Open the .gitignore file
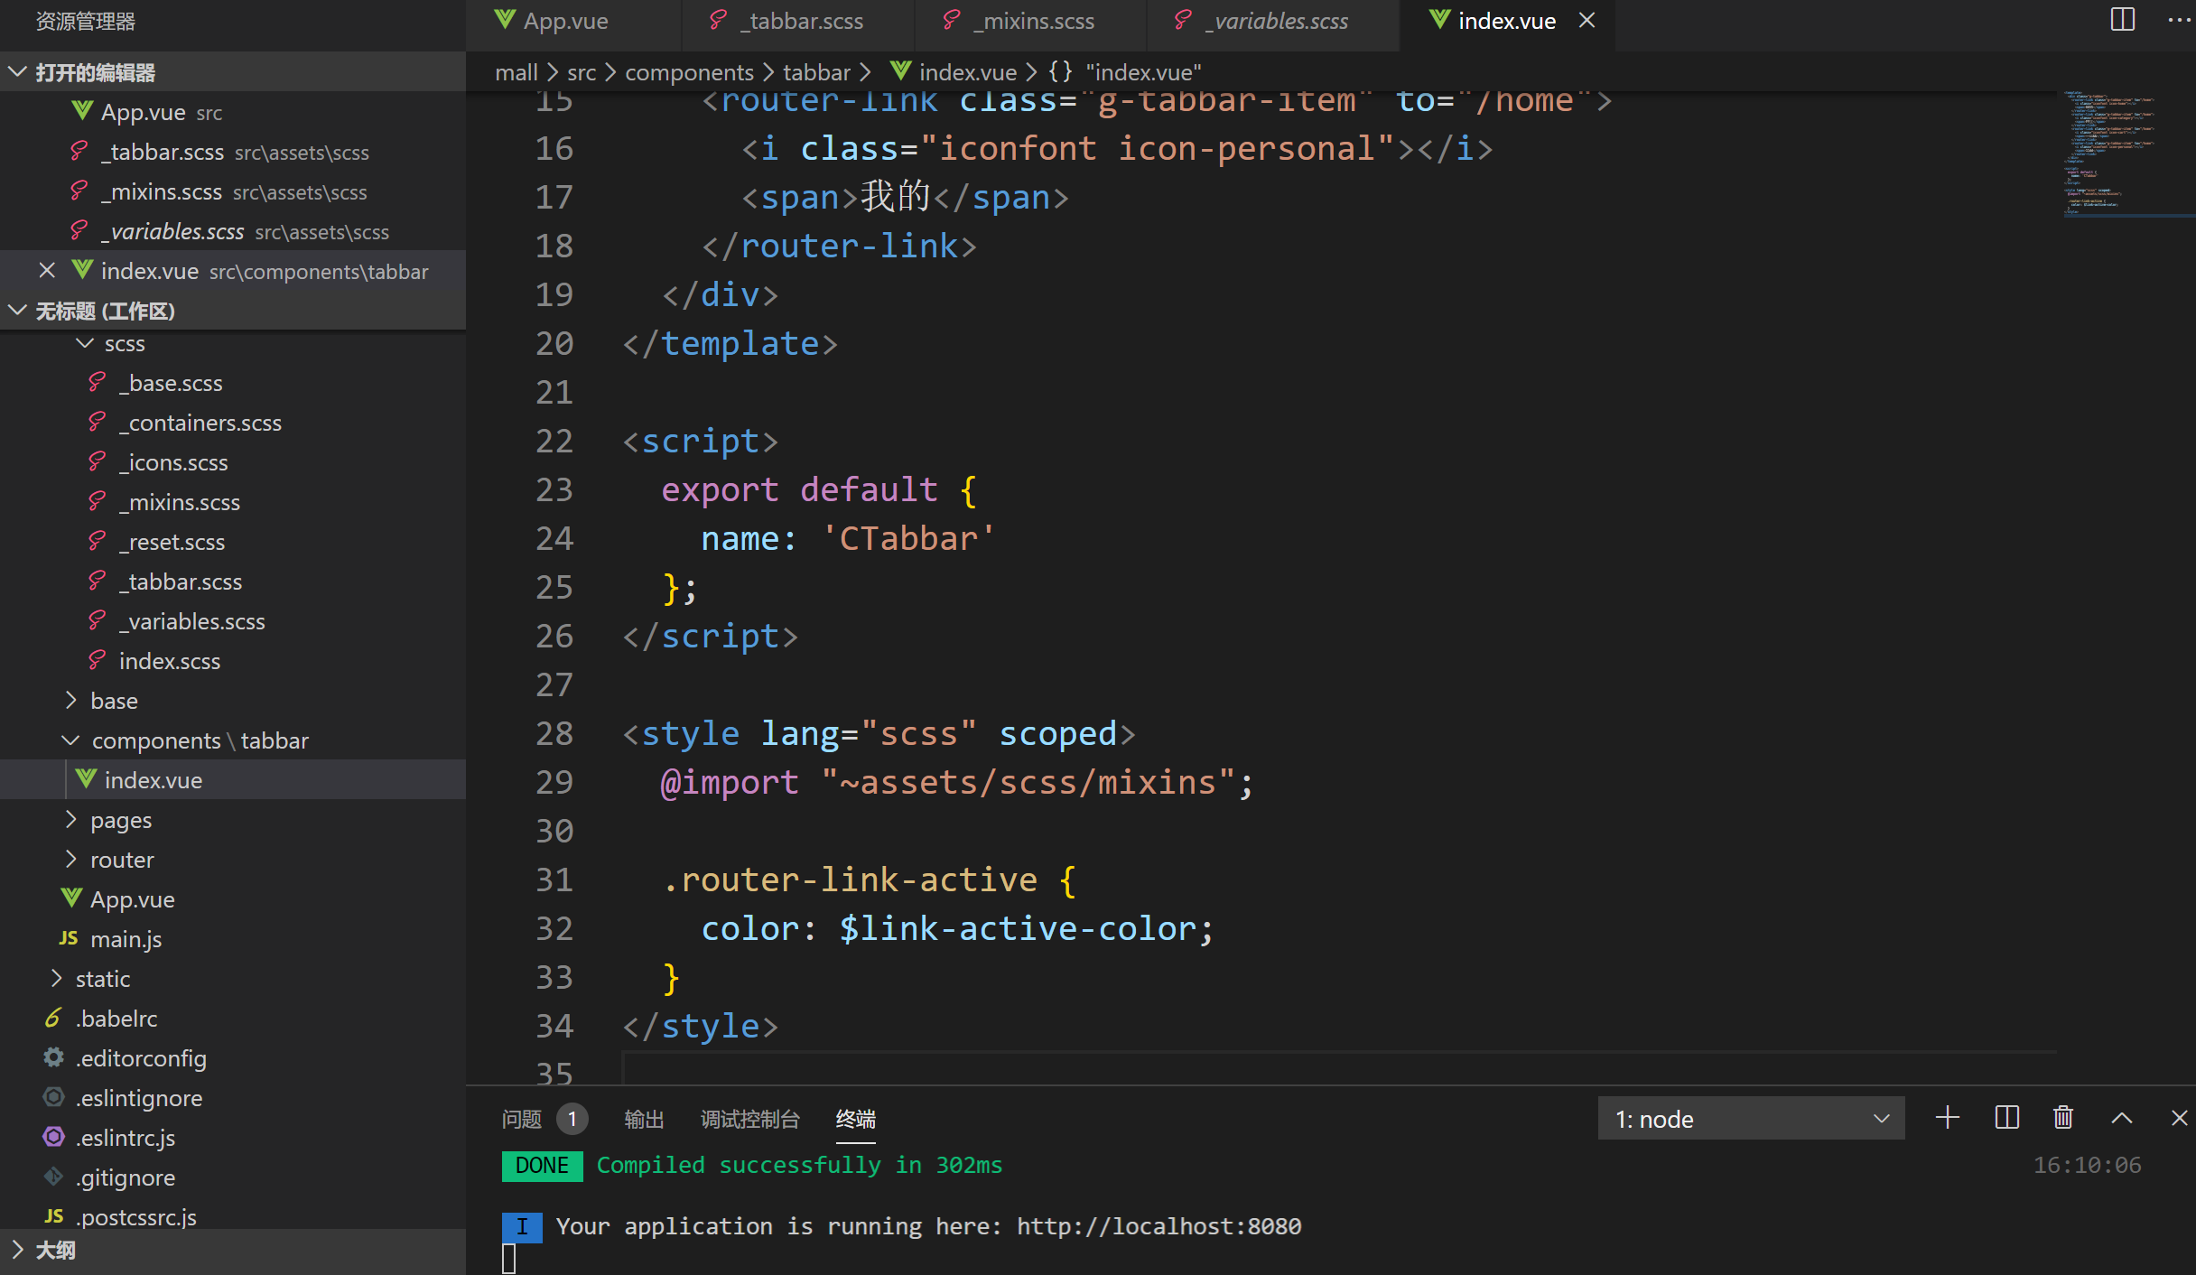The width and height of the screenshot is (2196, 1275). coord(233,1177)
